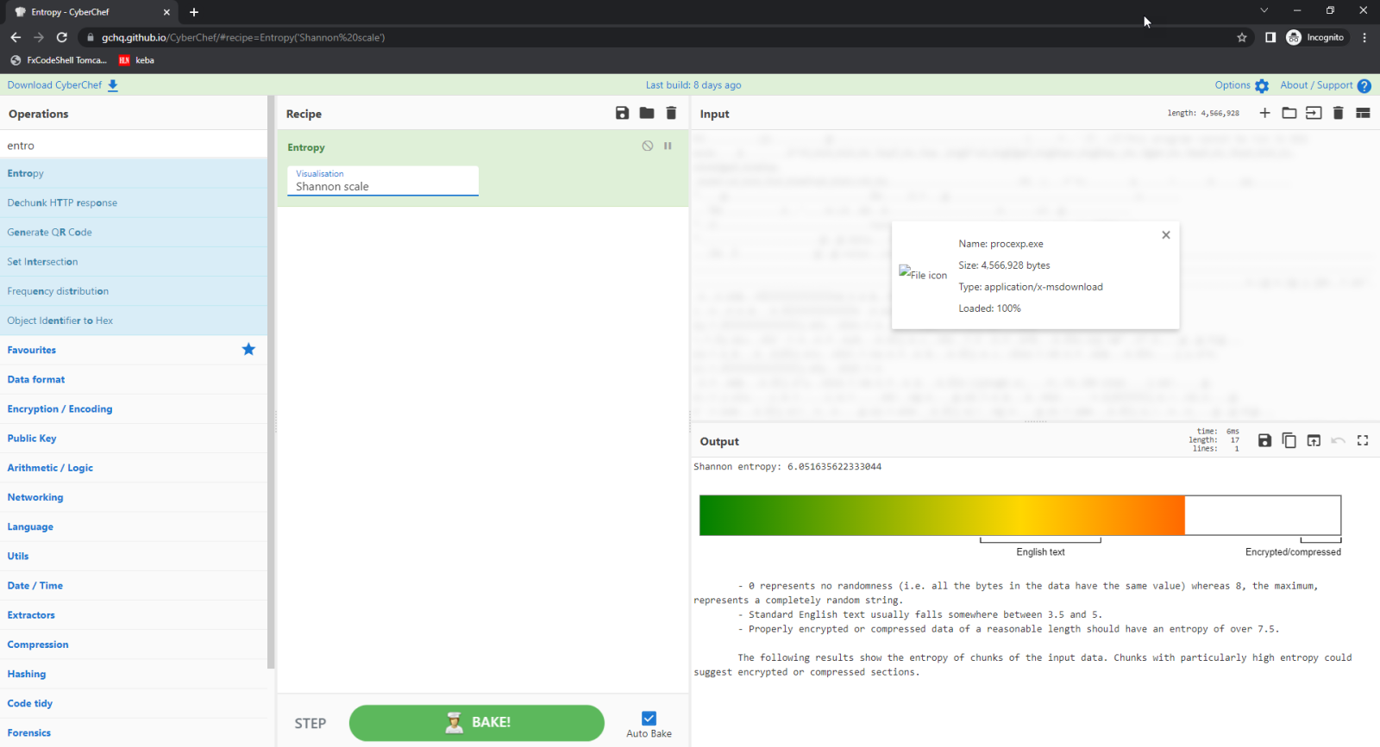Load a recipe with the folder icon
The image size is (1380, 747).
click(647, 113)
